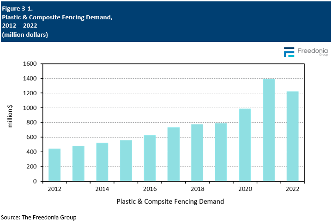332x224 pixels.
Task: Click the Freedonia Group brand name text
Action: pos(313,52)
